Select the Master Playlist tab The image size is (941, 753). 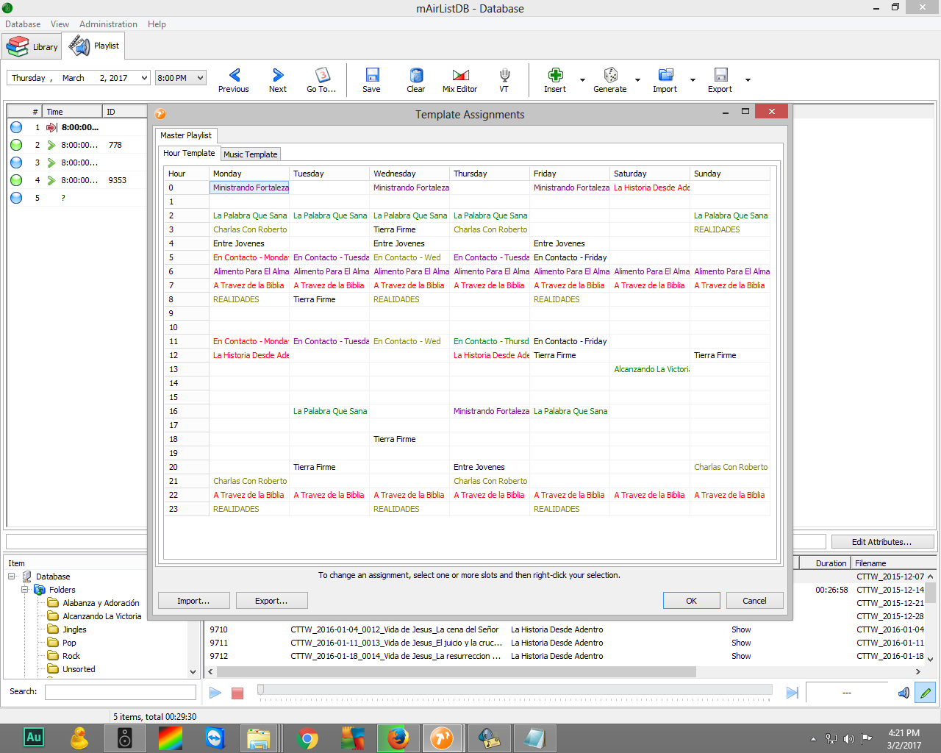pyautogui.click(x=186, y=135)
